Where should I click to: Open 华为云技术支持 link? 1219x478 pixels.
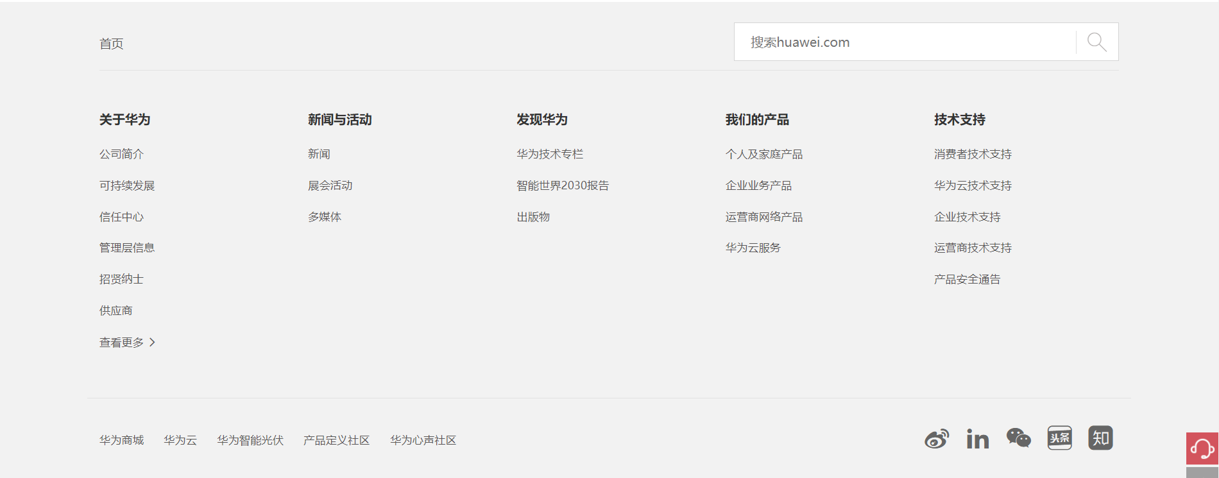click(973, 185)
